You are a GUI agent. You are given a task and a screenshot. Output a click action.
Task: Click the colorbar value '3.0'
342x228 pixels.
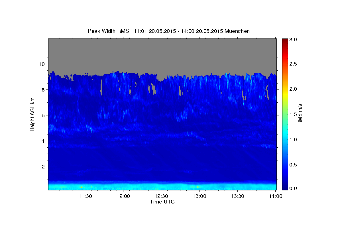click(294, 40)
